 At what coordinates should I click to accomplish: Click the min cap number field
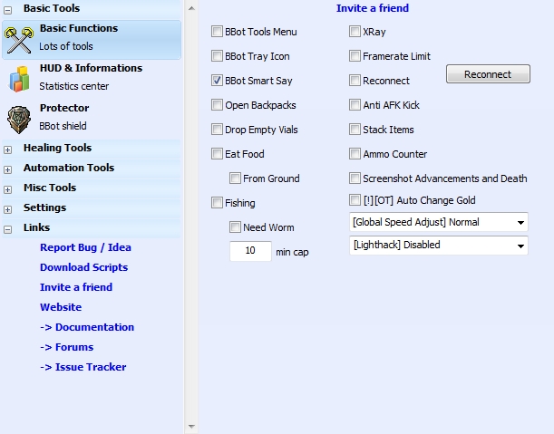[250, 251]
